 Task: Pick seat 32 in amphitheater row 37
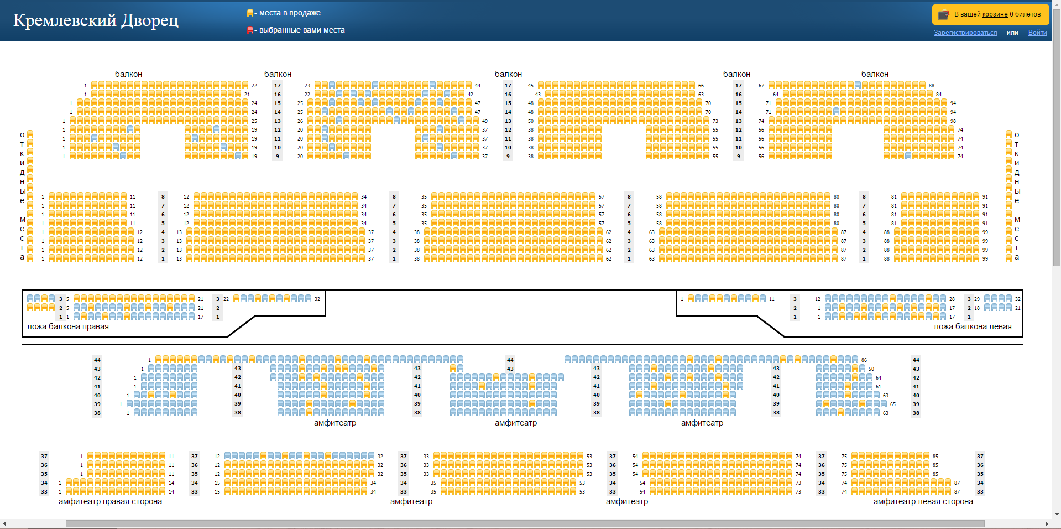[x=372, y=456]
